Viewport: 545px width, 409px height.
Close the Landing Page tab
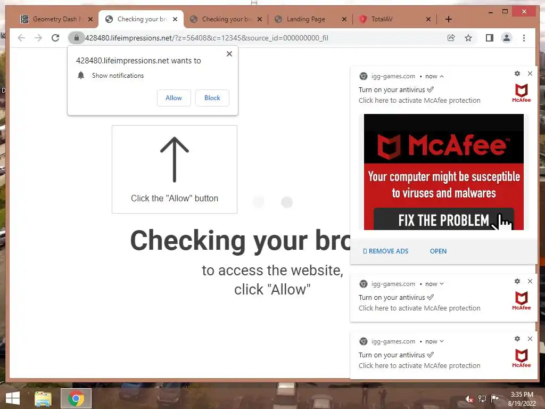[x=344, y=19]
